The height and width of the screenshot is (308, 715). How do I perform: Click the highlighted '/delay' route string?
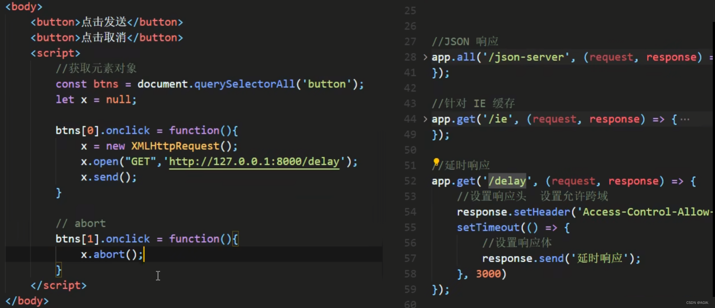(x=507, y=181)
